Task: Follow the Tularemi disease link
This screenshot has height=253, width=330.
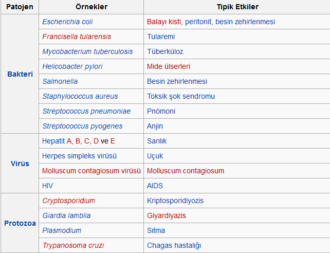Action: click(x=161, y=37)
